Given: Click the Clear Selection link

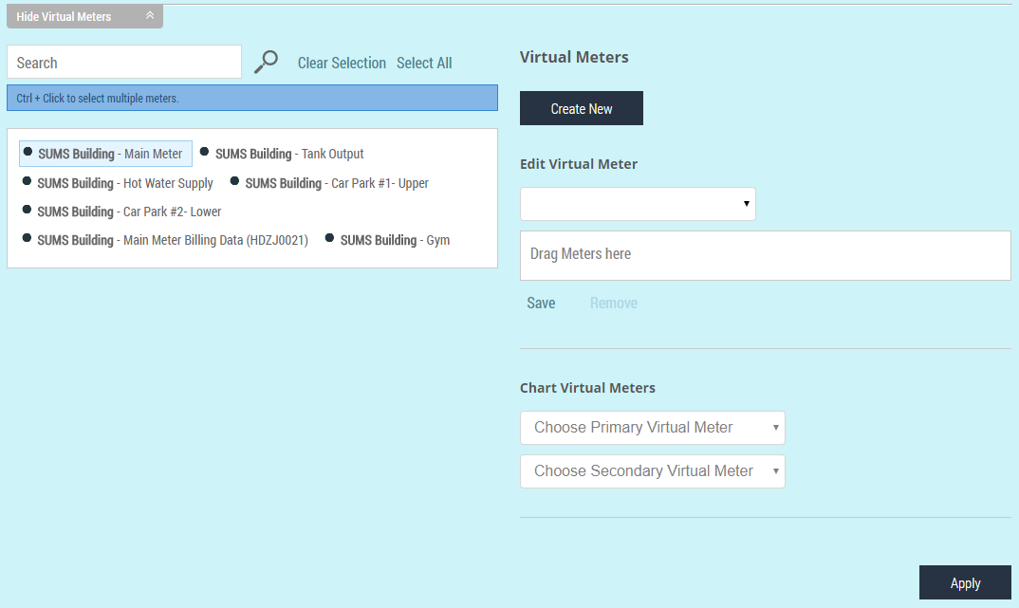Looking at the screenshot, I should click(x=342, y=62).
